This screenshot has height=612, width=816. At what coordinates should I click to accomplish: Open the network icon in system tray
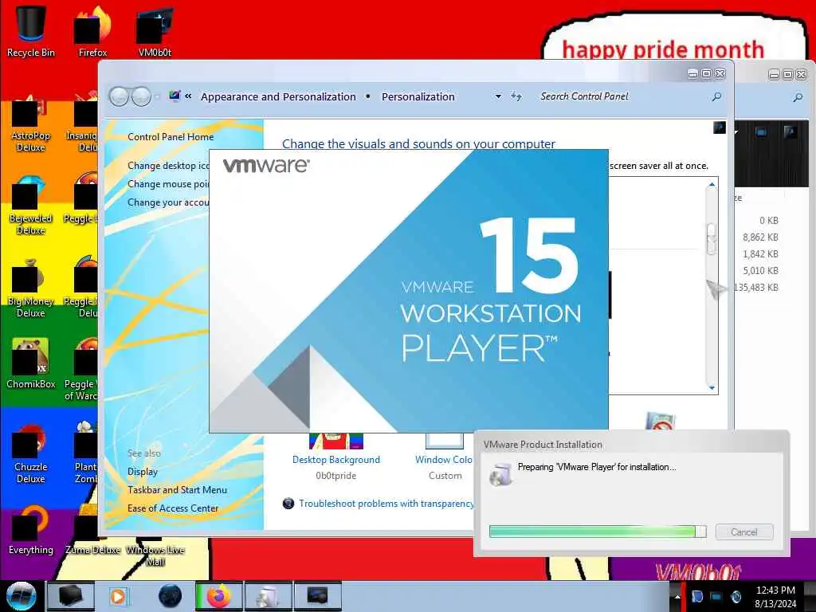pos(716,596)
